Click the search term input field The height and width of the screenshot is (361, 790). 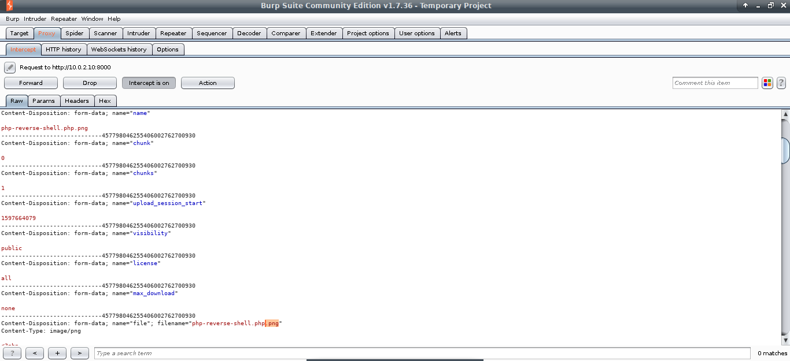click(423, 353)
